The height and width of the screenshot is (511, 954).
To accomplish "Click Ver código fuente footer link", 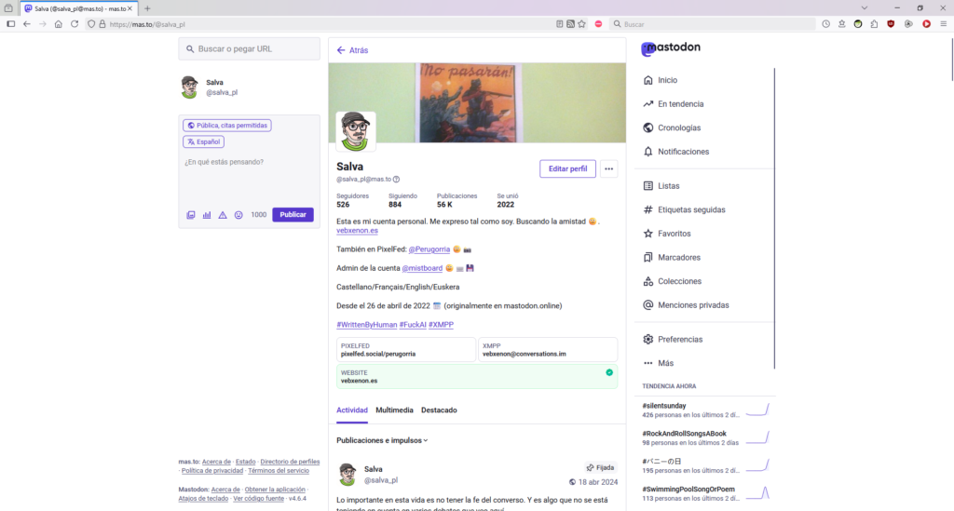I will tap(259, 498).
